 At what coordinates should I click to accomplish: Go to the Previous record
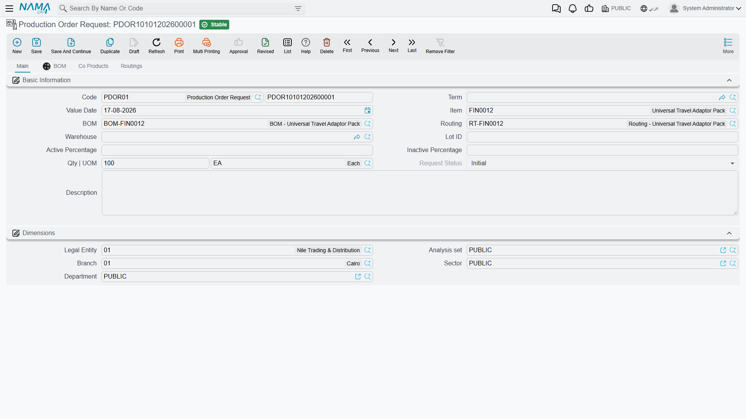[x=370, y=45]
